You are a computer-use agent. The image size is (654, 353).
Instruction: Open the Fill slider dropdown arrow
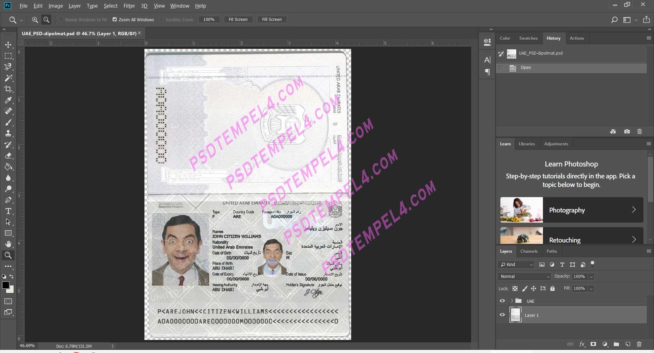(x=591, y=289)
